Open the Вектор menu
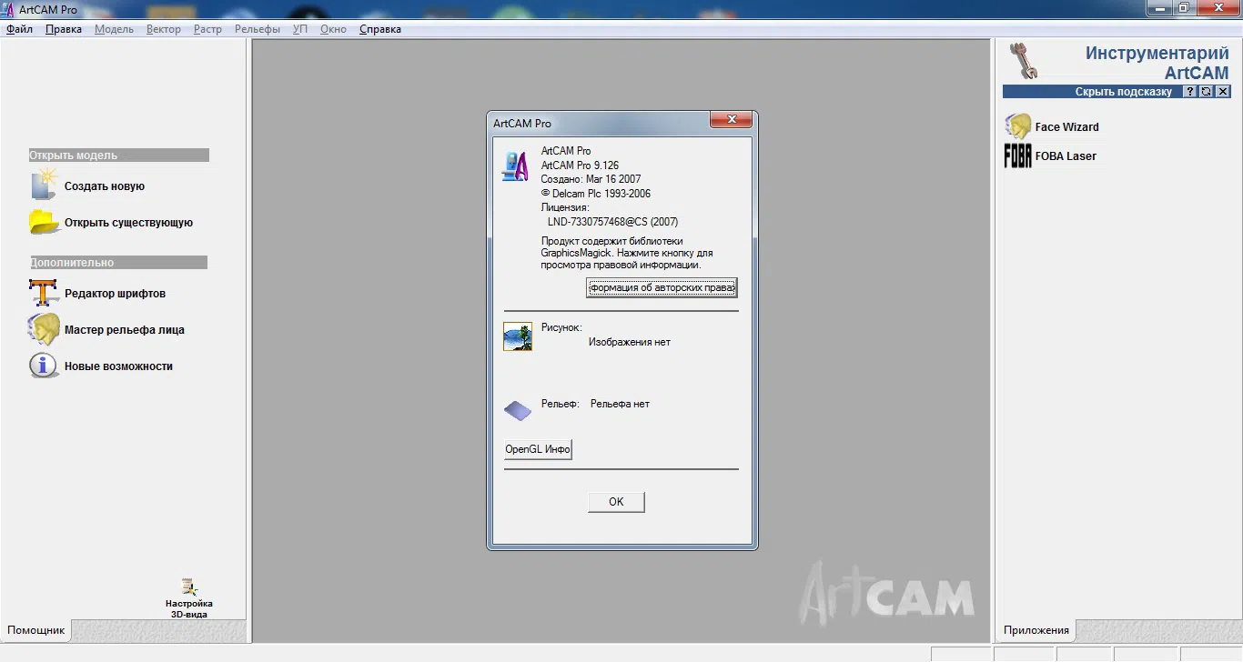 164,29
